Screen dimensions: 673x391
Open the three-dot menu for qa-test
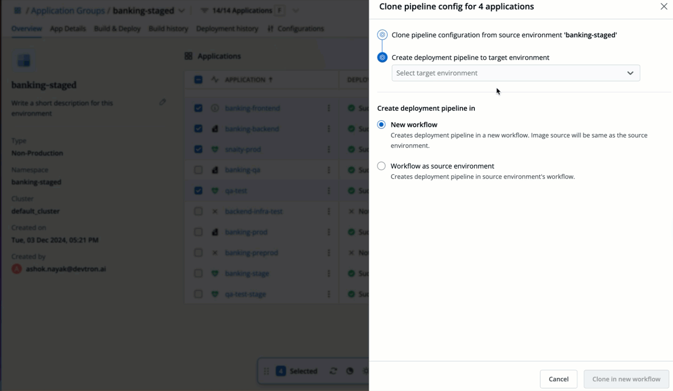tap(328, 191)
